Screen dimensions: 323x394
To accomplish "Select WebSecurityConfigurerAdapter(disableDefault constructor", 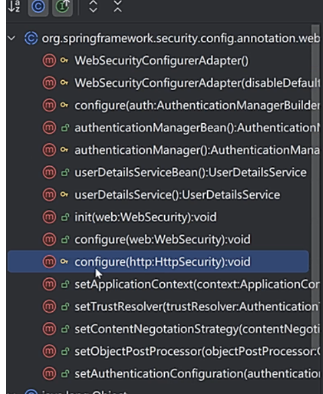I will tap(197, 83).
